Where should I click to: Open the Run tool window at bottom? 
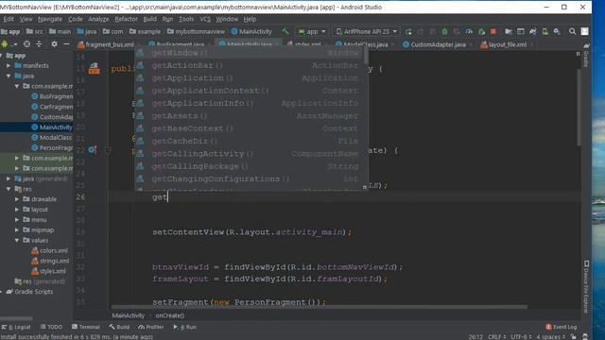pos(185,327)
